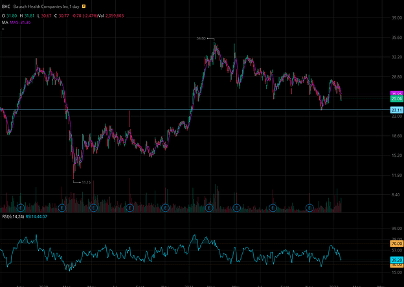Click the 35.60 price axis label

[397, 38]
